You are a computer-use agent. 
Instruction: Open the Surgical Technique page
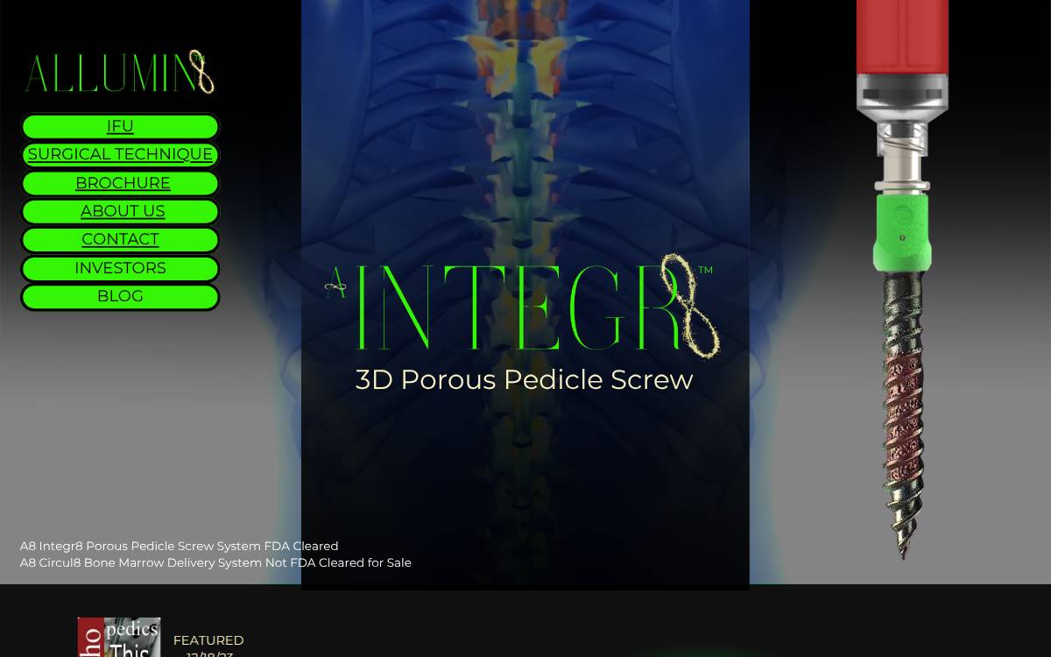tap(120, 154)
